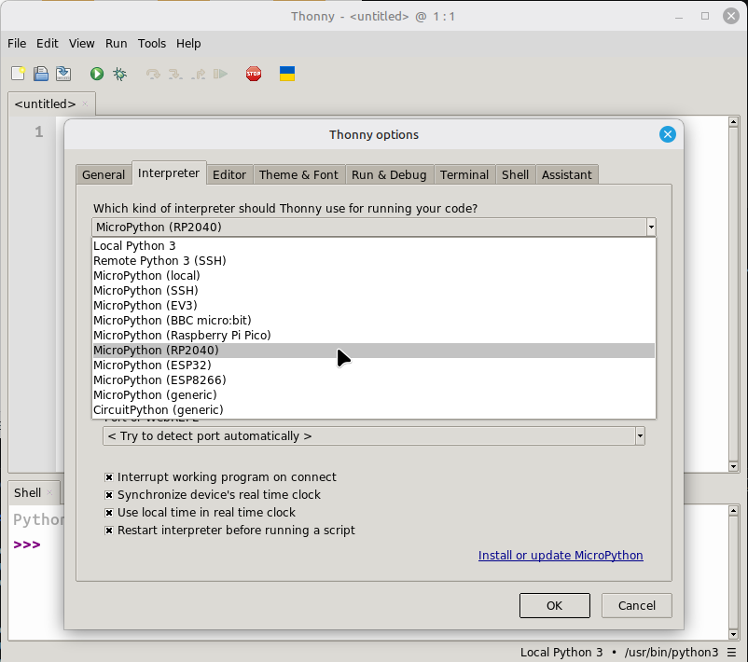Image resolution: width=748 pixels, height=662 pixels.
Task: Click the Step out toolbar icon
Action: click(198, 74)
